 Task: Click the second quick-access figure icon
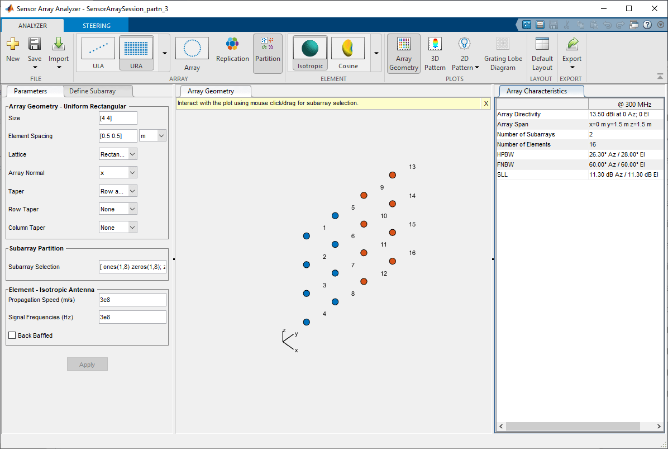[x=540, y=25]
